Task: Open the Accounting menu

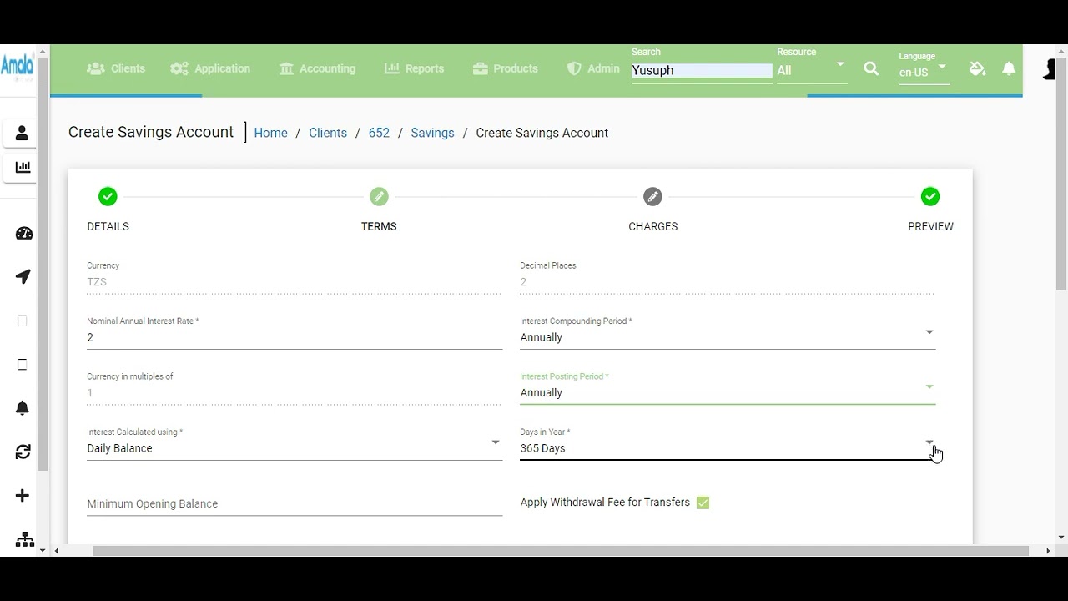Action: pyautogui.click(x=317, y=68)
